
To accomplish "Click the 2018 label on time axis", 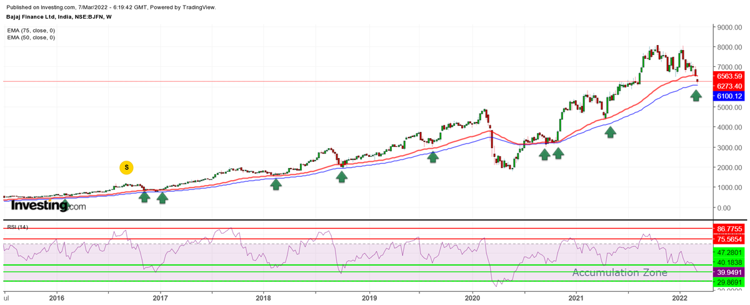I will click(264, 297).
